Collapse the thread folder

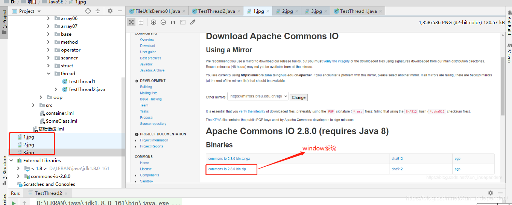coord(49,73)
